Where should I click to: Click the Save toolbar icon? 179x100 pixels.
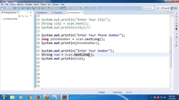pyautogui.click(x=8, y=8)
